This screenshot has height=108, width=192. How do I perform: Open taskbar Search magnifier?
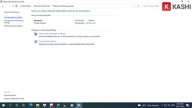(x=10, y=105)
